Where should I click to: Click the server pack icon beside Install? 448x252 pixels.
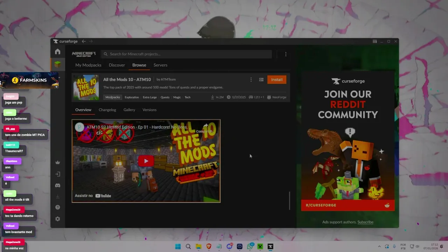click(x=261, y=80)
